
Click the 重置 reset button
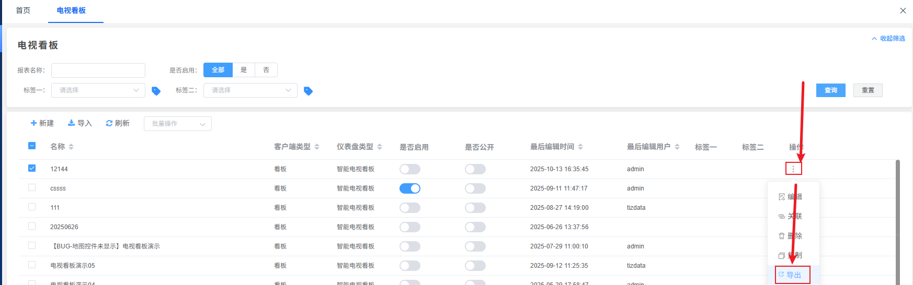[x=868, y=90]
